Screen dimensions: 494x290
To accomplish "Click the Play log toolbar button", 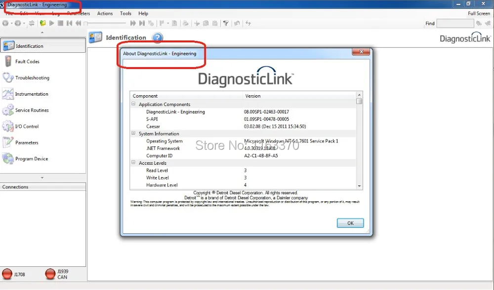I will 52,23.
